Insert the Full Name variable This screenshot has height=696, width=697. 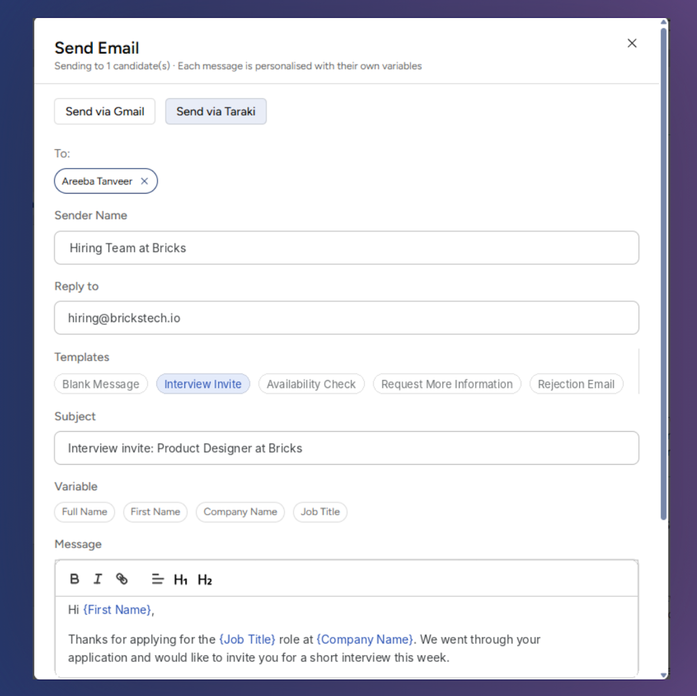85,512
